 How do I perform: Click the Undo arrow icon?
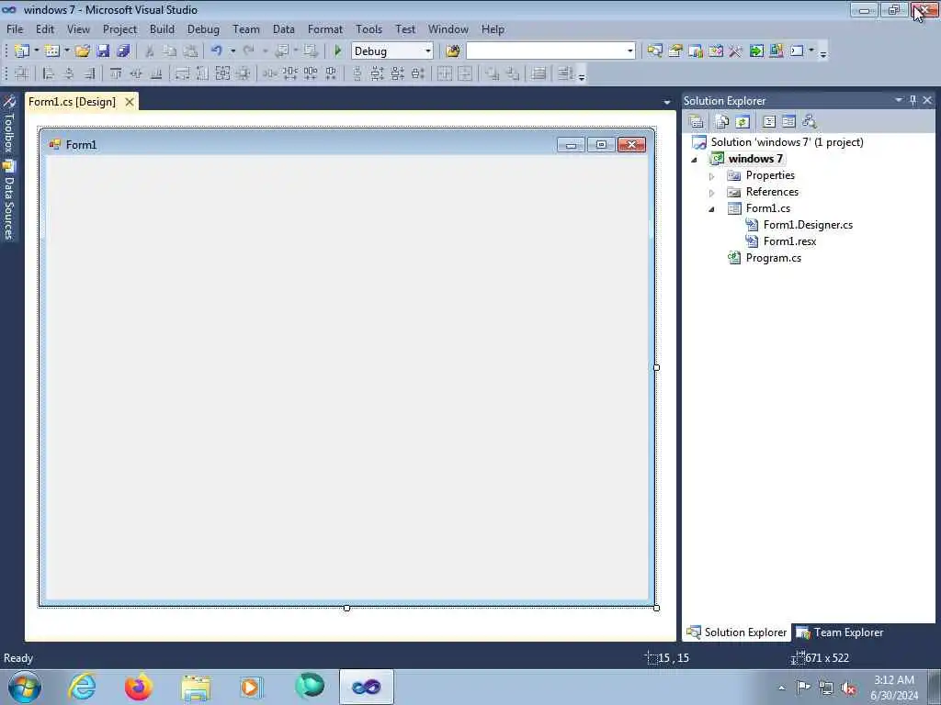[x=217, y=51]
